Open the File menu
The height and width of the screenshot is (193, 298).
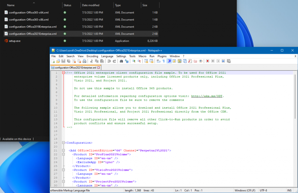tap(54, 56)
